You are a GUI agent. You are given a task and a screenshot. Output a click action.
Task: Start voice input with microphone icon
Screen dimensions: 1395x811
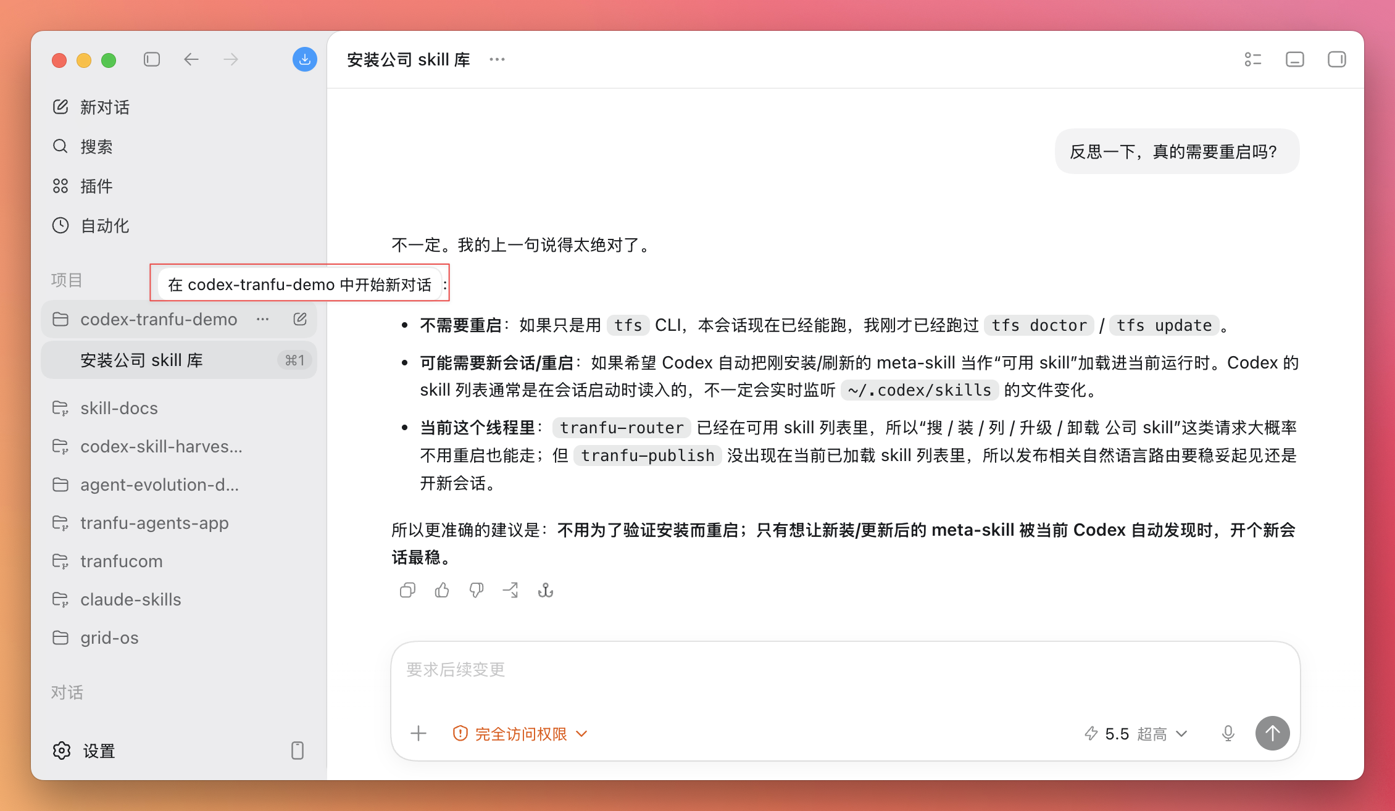pyautogui.click(x=1228, y=733)
